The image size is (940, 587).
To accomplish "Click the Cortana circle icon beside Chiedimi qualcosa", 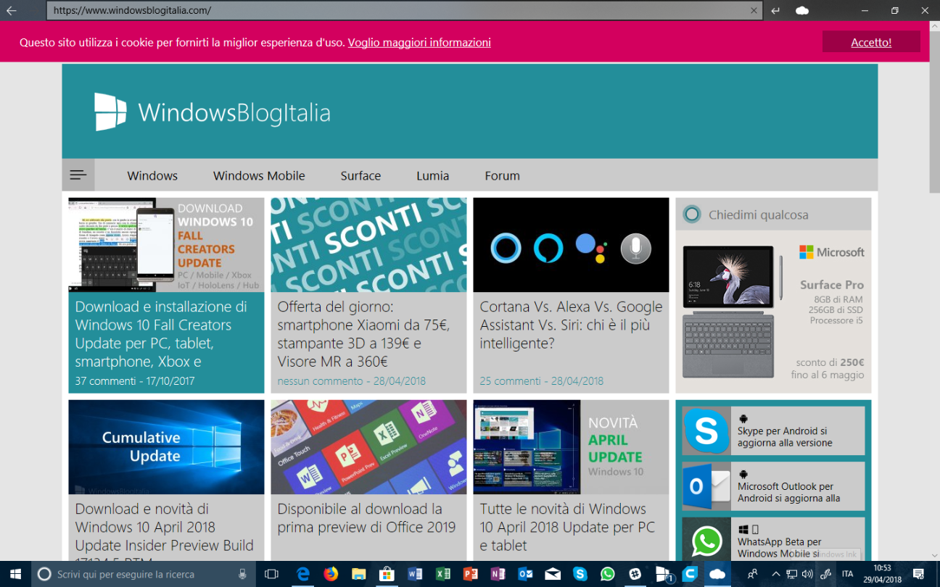I will pyautogui.click(x=692, y=215).
